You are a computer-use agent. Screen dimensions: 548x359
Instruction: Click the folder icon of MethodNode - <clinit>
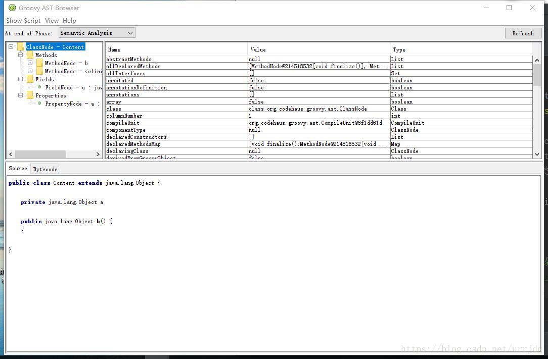[39, 71]
